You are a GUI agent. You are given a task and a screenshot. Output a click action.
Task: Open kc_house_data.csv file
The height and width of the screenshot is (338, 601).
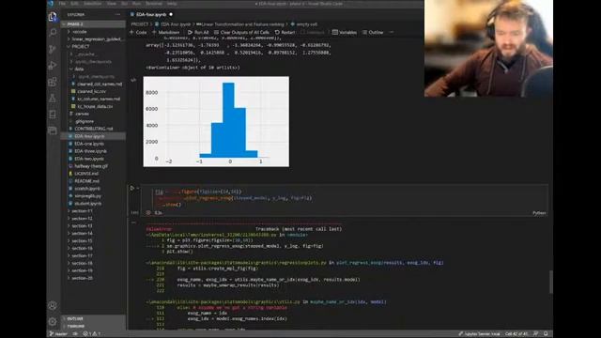(94, 106)
